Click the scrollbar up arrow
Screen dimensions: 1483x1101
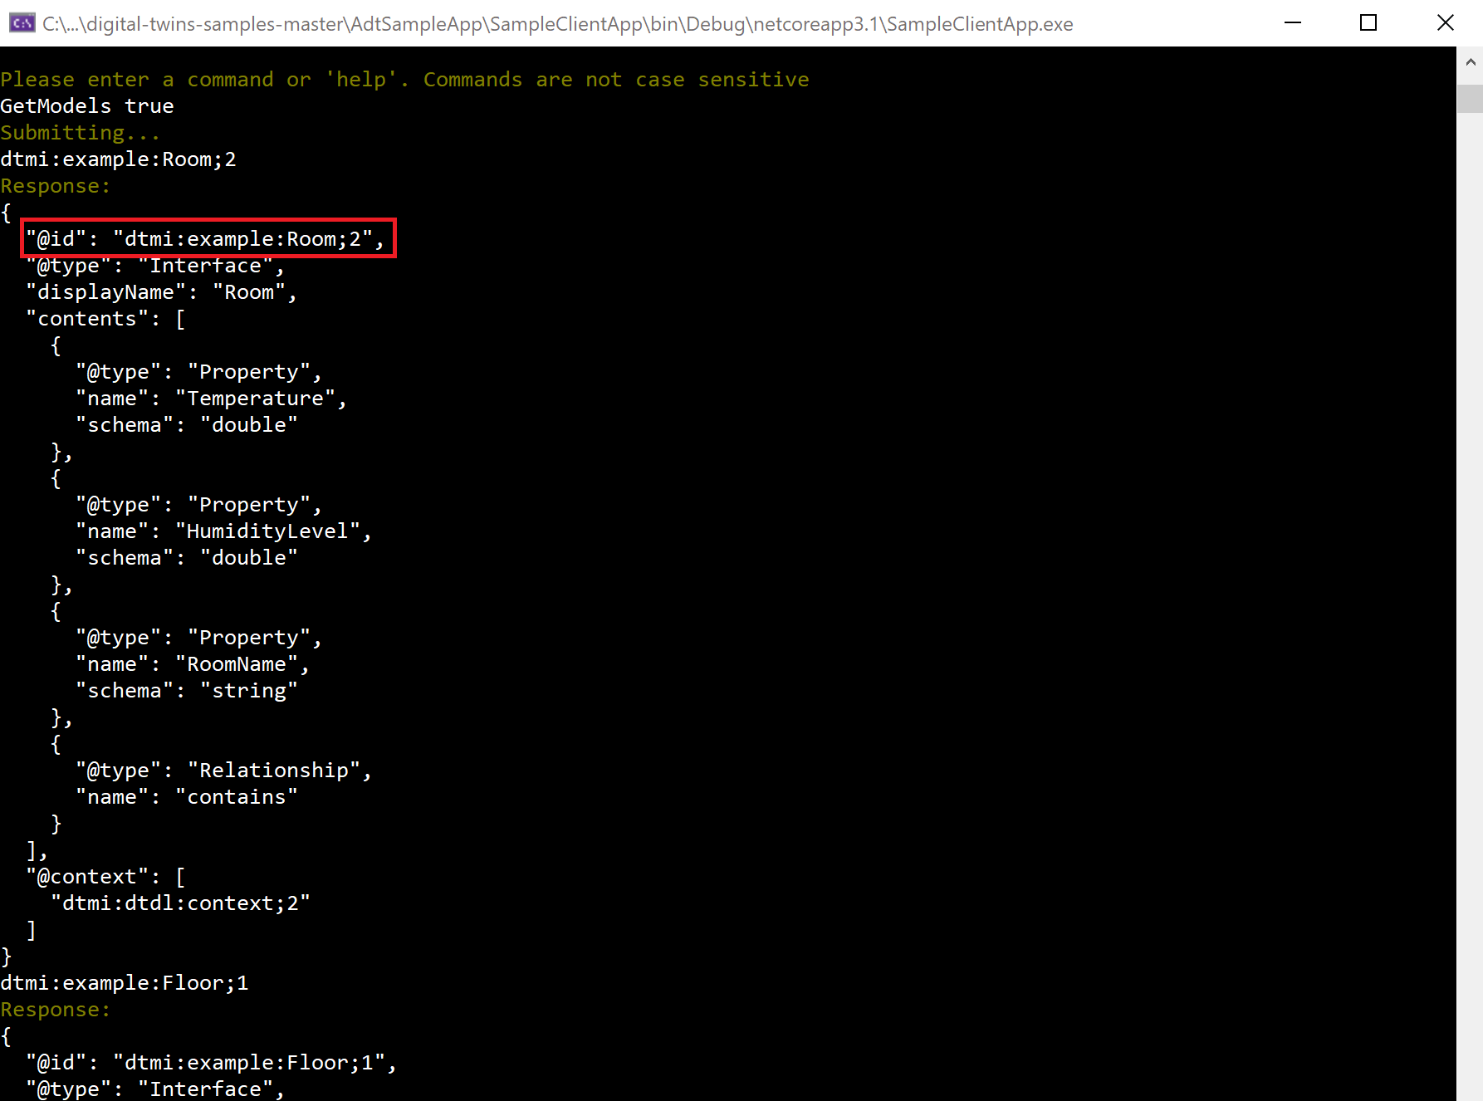[1470, 62]
